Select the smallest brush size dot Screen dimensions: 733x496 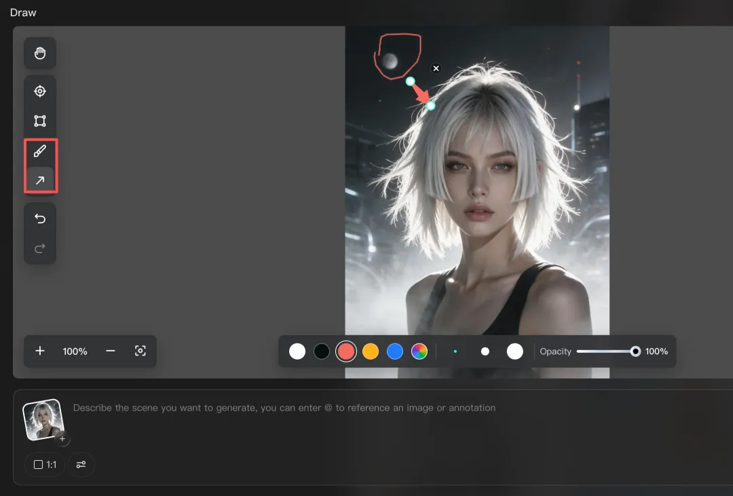click(455, 351)
